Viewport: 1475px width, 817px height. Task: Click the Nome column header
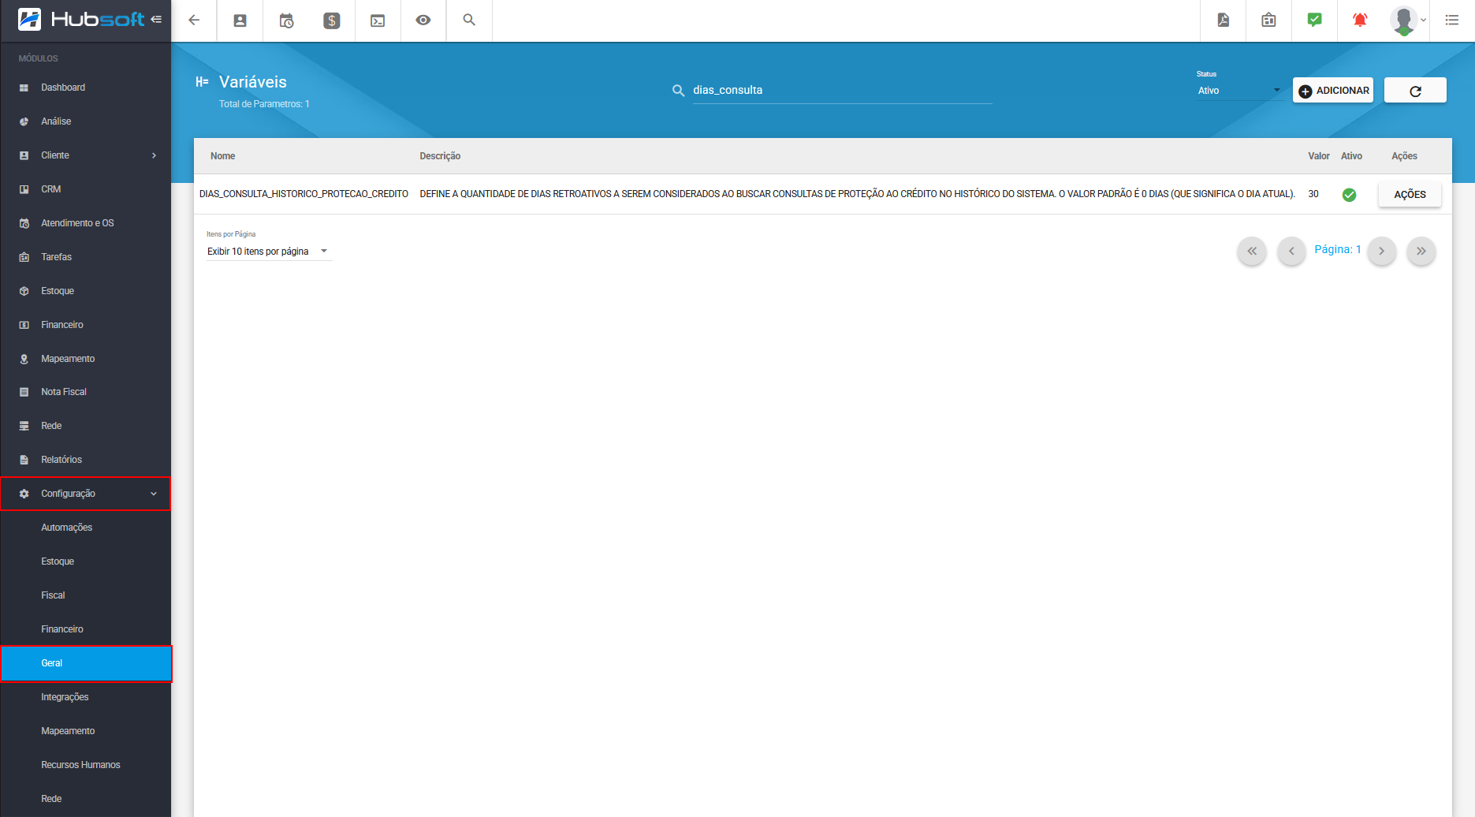[x=223, y=156]
